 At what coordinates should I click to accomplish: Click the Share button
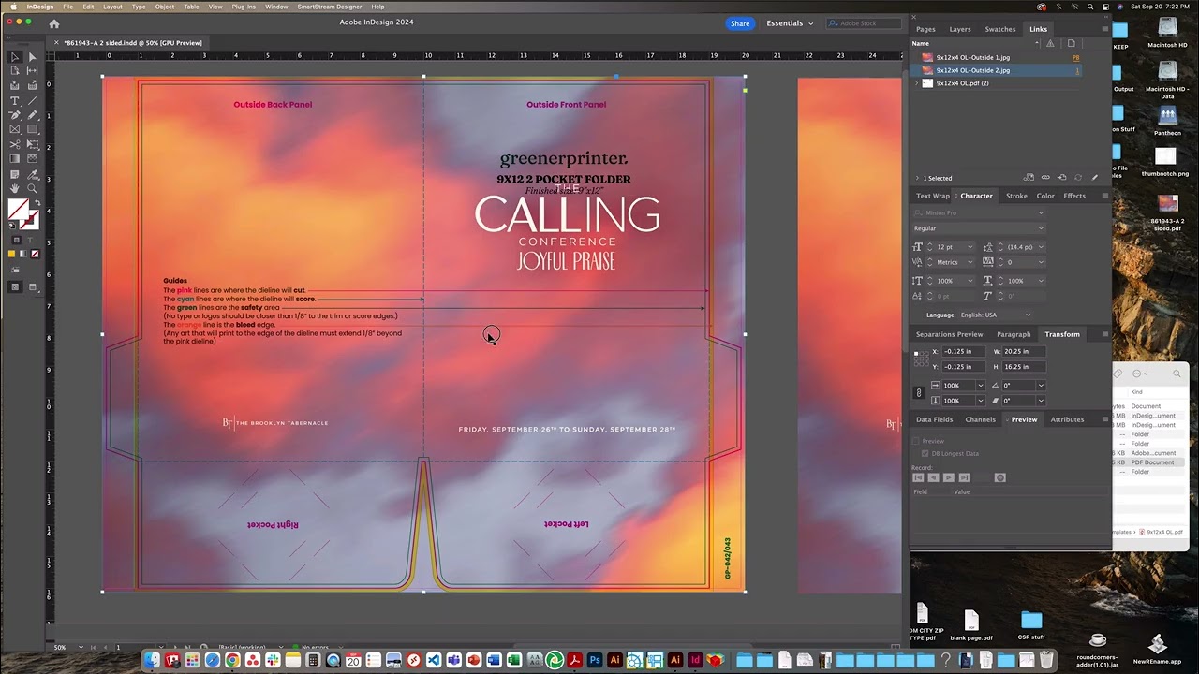(x=740, y=23)
